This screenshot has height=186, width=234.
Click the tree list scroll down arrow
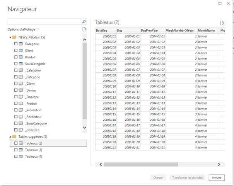click(x=85, y=128)
